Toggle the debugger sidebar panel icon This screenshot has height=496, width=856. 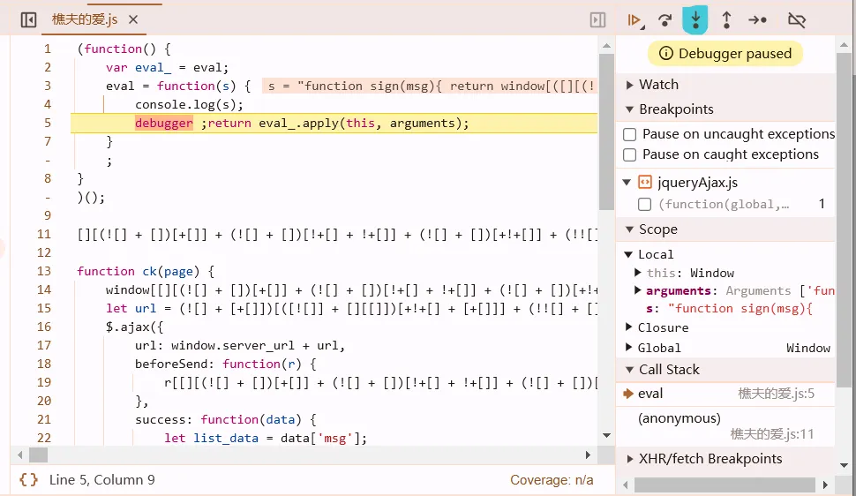point(597,20)
